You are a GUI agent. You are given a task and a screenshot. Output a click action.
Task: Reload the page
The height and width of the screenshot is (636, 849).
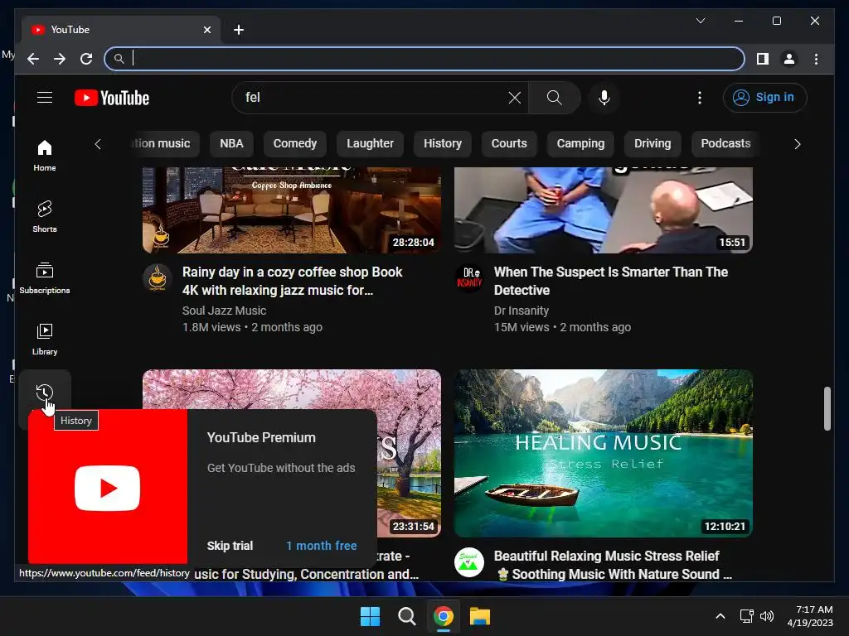(x=86, y=59)
